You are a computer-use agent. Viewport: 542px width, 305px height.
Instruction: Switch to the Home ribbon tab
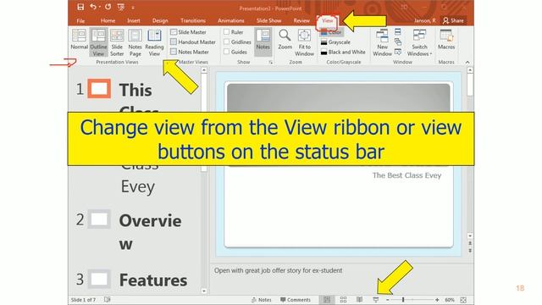click(108, 20)
